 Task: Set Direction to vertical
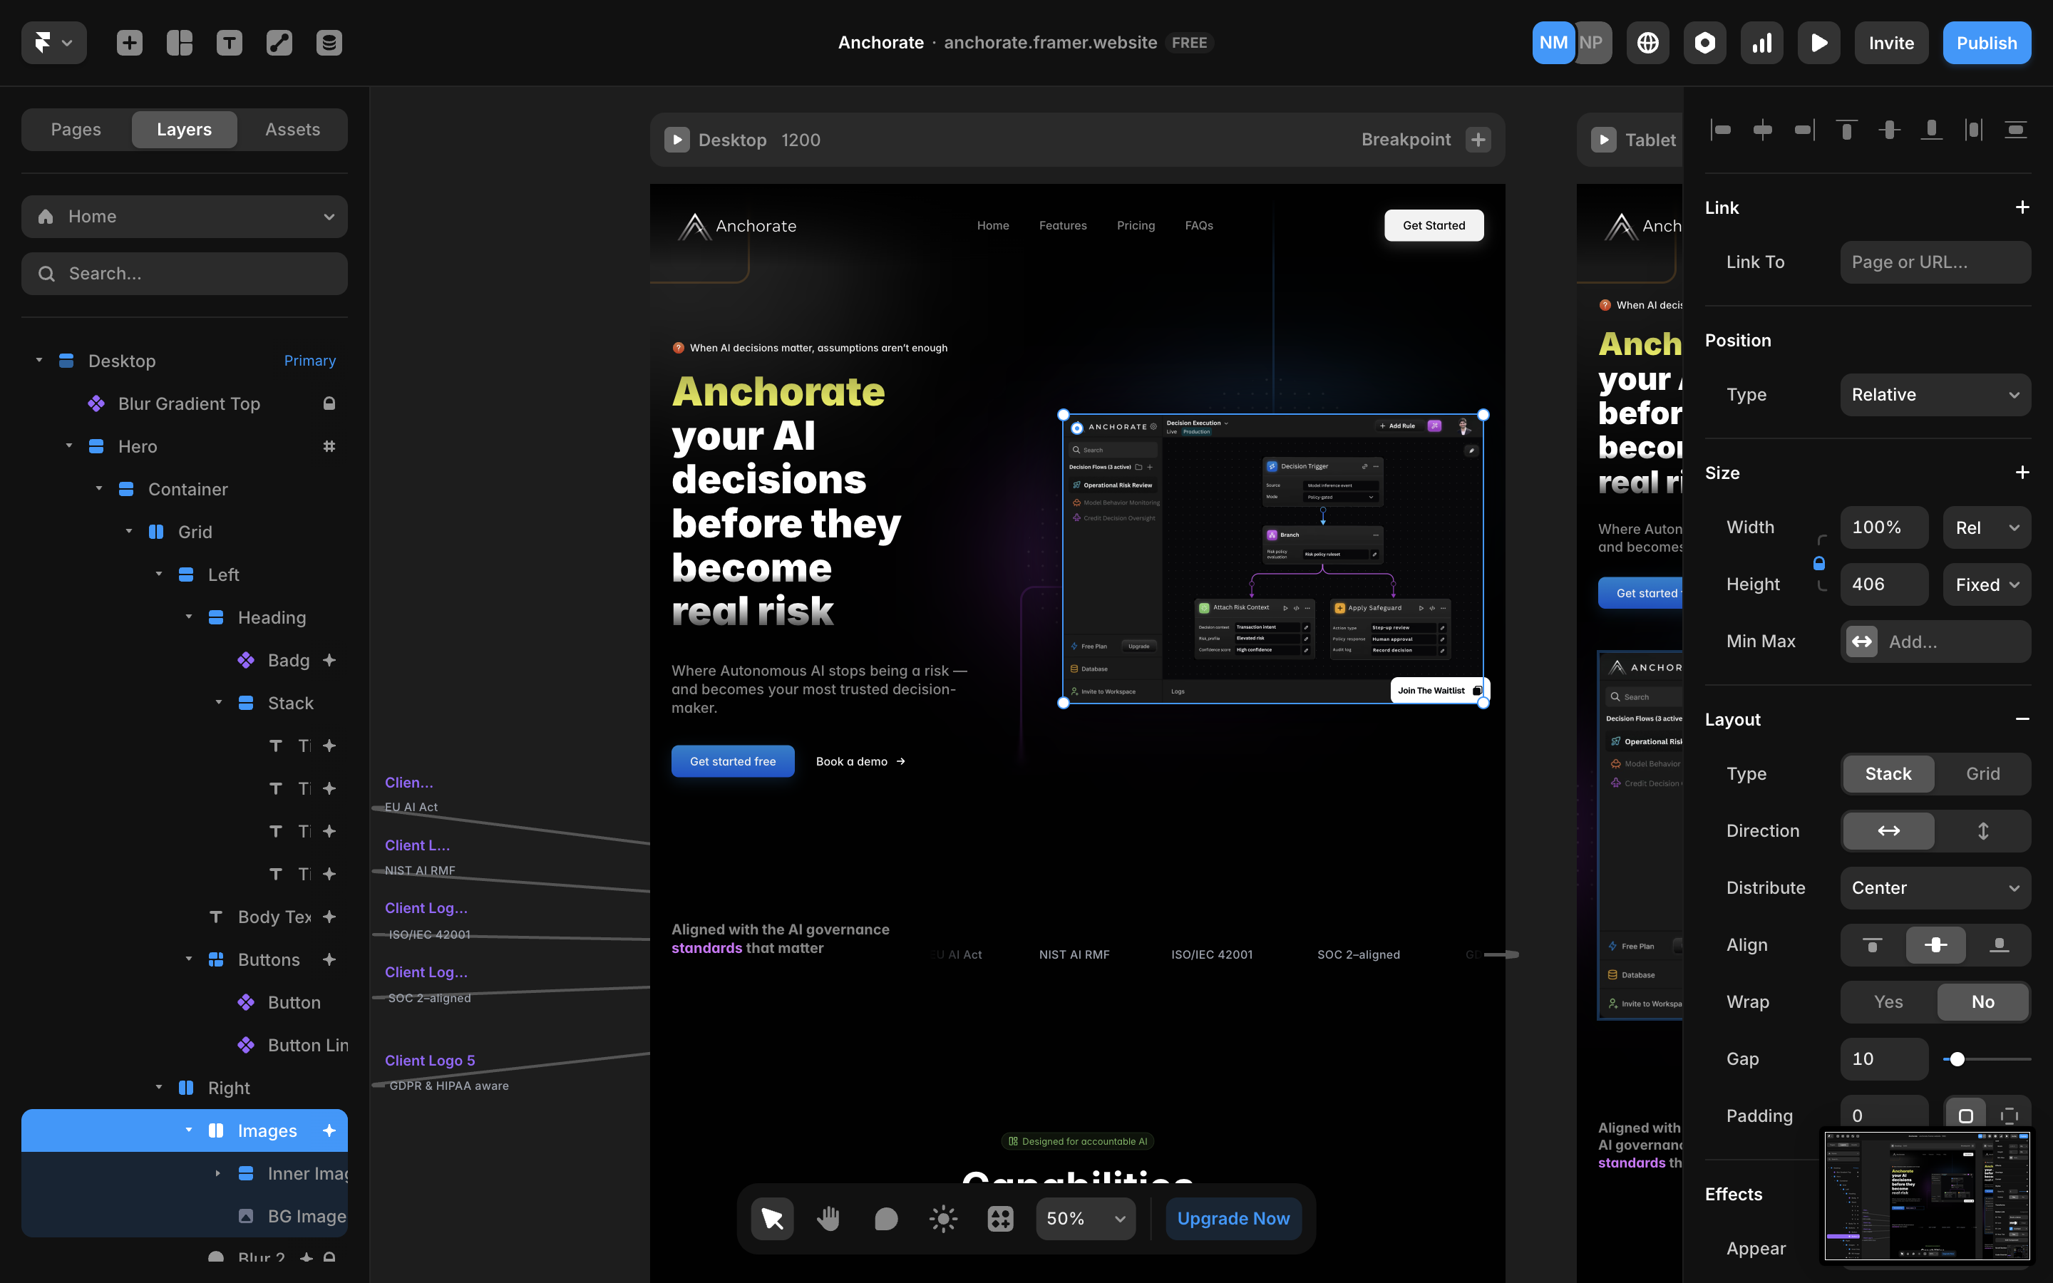pyautogui.click(x=1982, y=830)
